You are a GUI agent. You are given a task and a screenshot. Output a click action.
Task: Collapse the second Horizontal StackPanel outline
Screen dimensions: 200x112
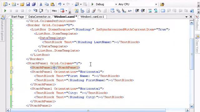[x=12, y=89]
